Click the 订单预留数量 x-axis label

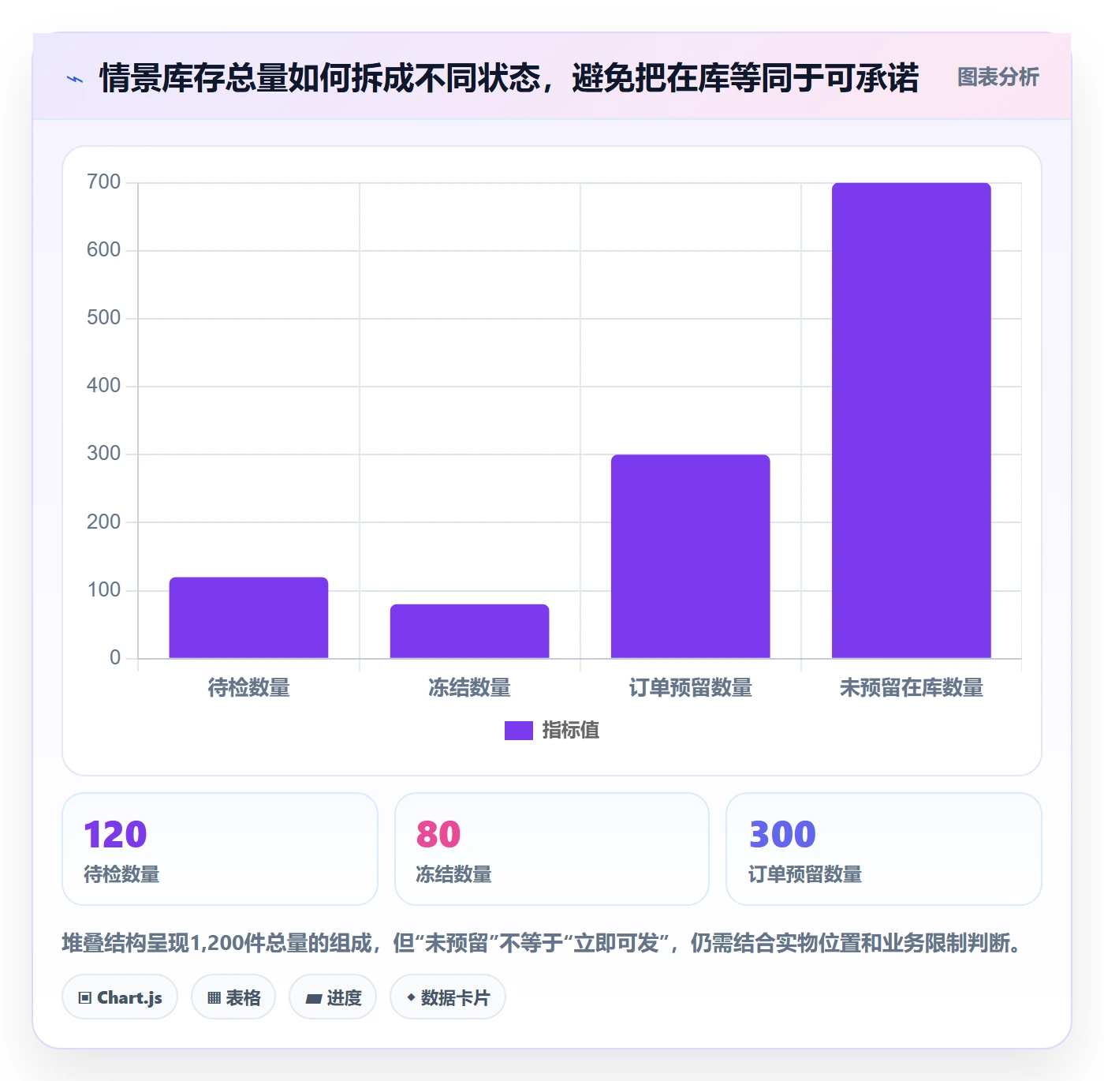point(690,688)
